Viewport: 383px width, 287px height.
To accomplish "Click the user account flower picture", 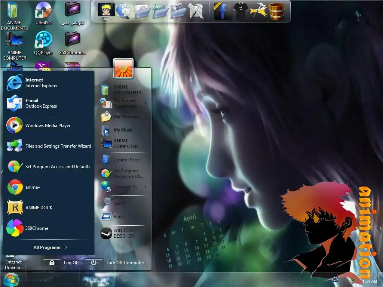I will tap(123, 69).
